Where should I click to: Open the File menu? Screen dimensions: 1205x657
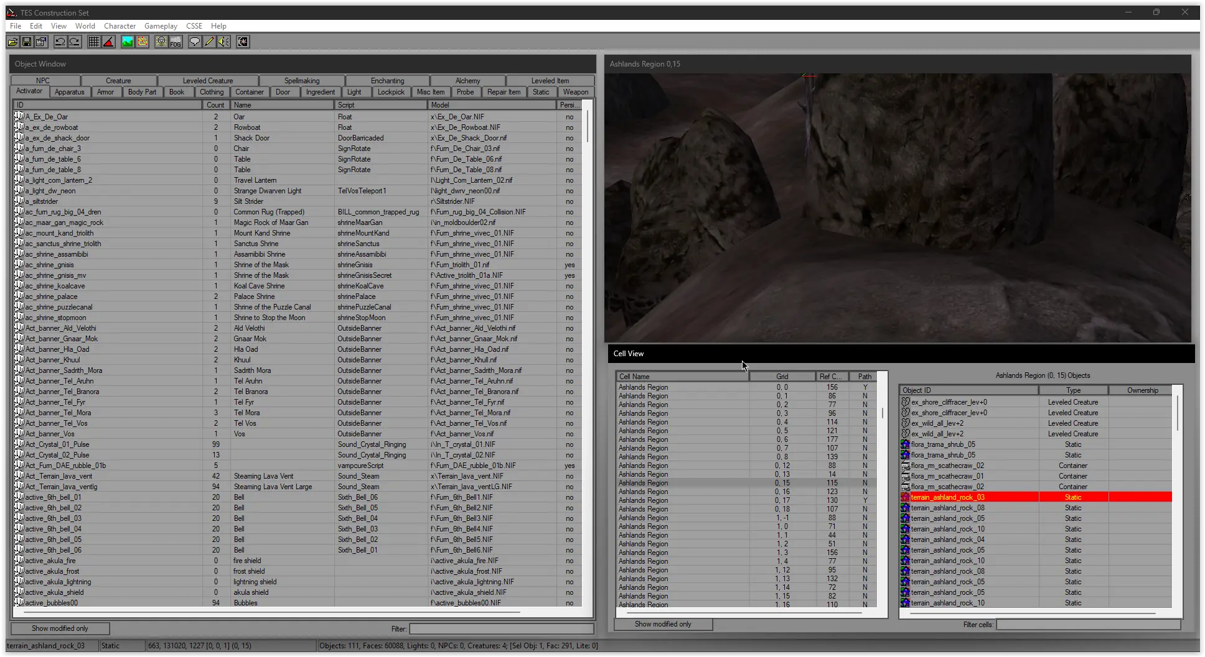pyautogui.click(x=16, y=26)
